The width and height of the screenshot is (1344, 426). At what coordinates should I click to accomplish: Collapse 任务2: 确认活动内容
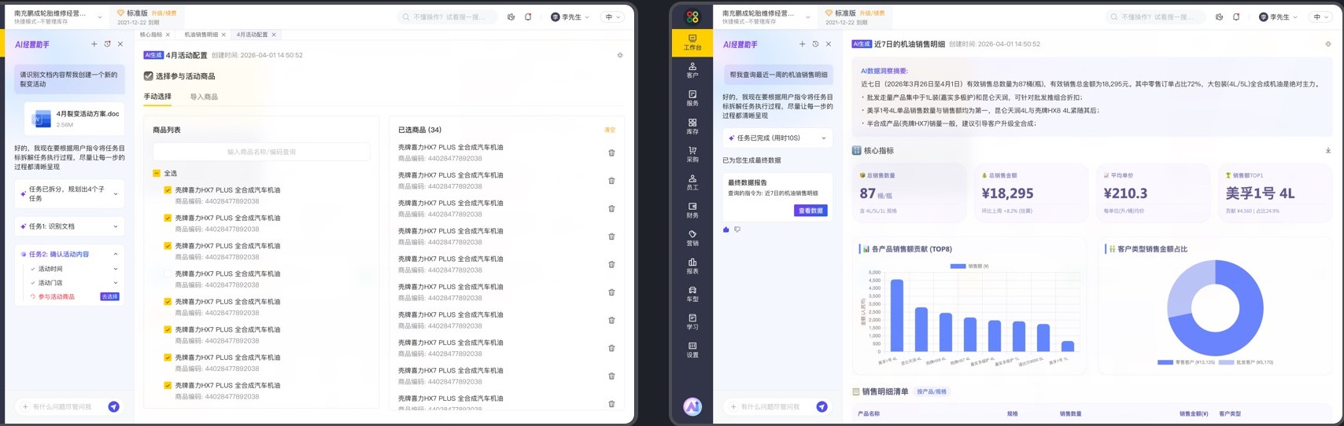(116, 254)
